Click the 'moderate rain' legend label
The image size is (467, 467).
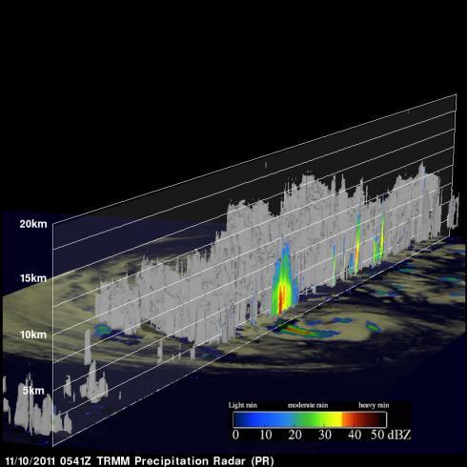(308, 405)
